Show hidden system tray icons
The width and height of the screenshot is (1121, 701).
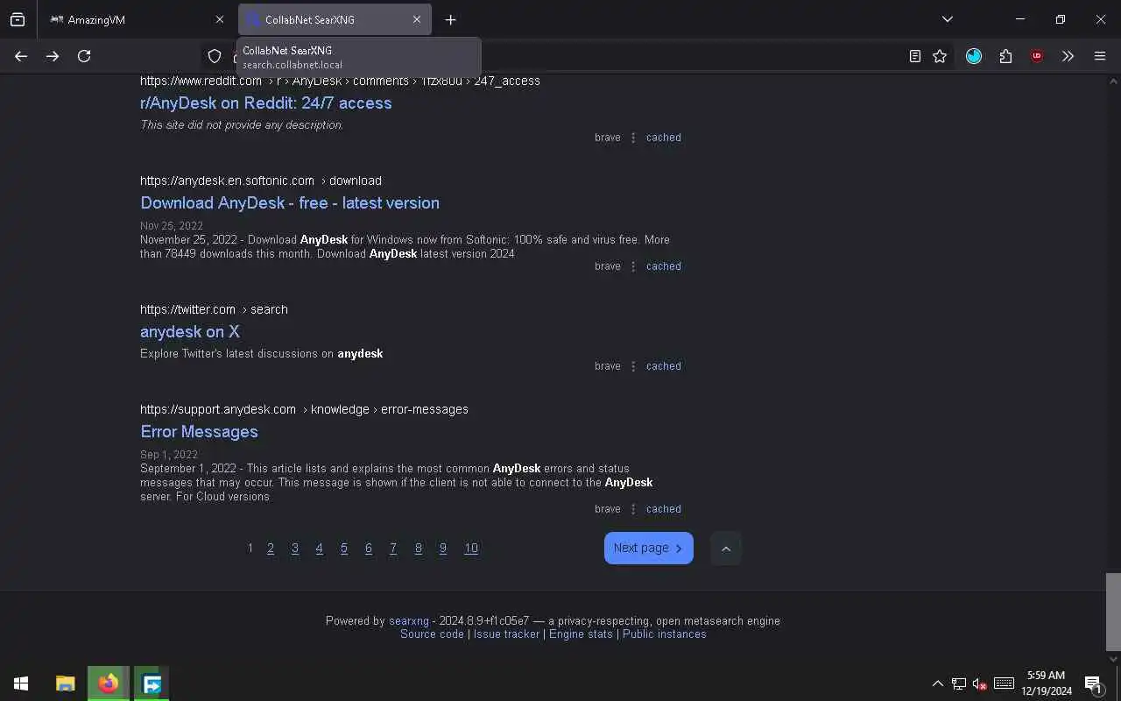[937, 683]
